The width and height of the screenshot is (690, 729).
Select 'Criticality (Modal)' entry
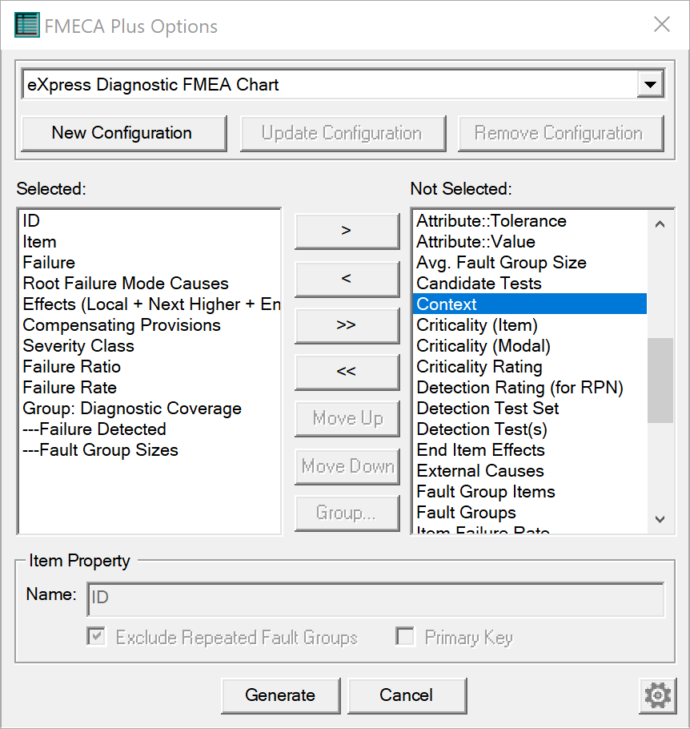pos(530,346)
